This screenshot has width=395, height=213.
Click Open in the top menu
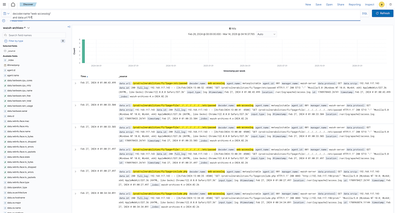point(329,4)
